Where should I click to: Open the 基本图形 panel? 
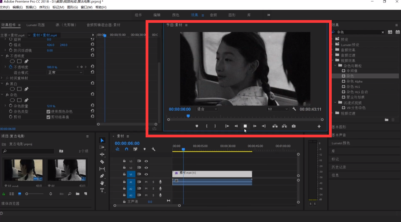click(339, 127)
